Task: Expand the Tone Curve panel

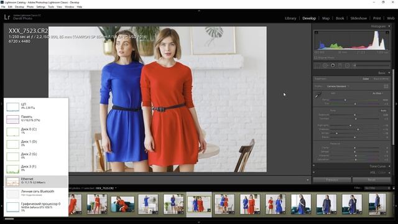Action: click(389, 166)
